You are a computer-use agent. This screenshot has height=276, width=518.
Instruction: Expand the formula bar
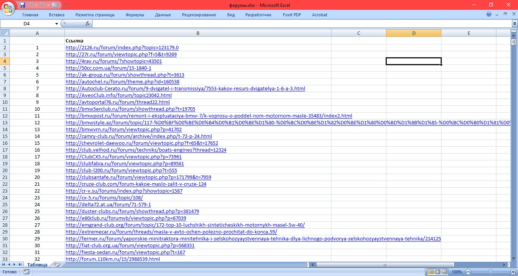514,24
